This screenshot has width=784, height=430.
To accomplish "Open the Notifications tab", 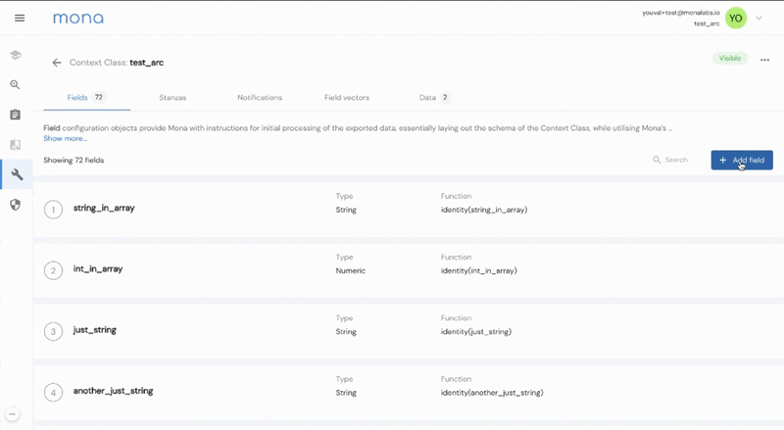I will [260, 98].
